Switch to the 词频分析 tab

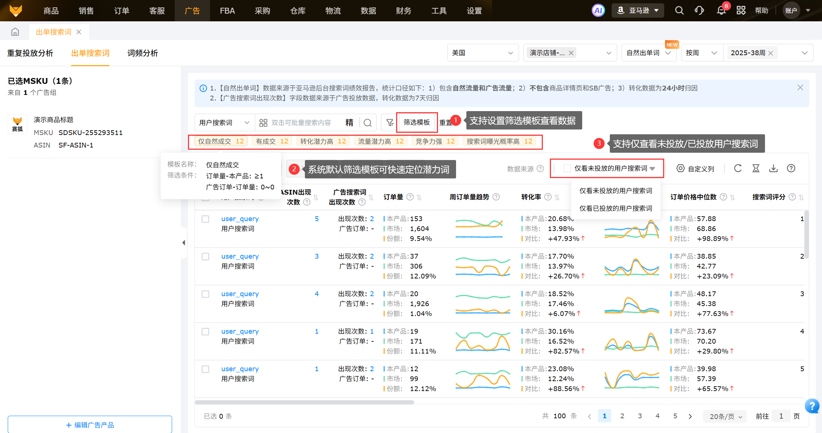(x=142, y=53)
